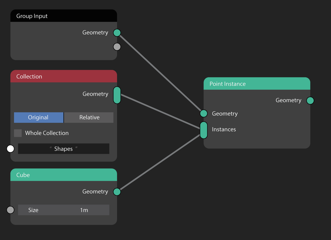Click the Whole Collection label text
The height and width of the screenshot is (240, 331).
tap(47, 133)
